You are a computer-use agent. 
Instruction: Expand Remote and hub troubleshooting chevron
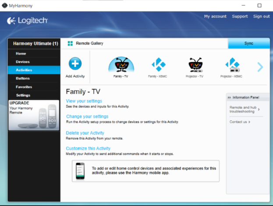coord(259,110)
